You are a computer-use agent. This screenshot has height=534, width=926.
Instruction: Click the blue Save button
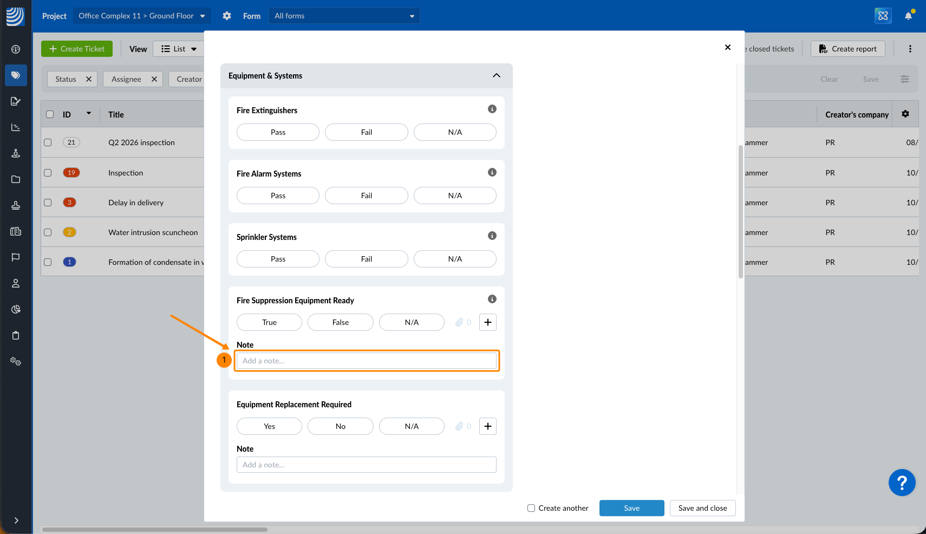coord(631,508)
